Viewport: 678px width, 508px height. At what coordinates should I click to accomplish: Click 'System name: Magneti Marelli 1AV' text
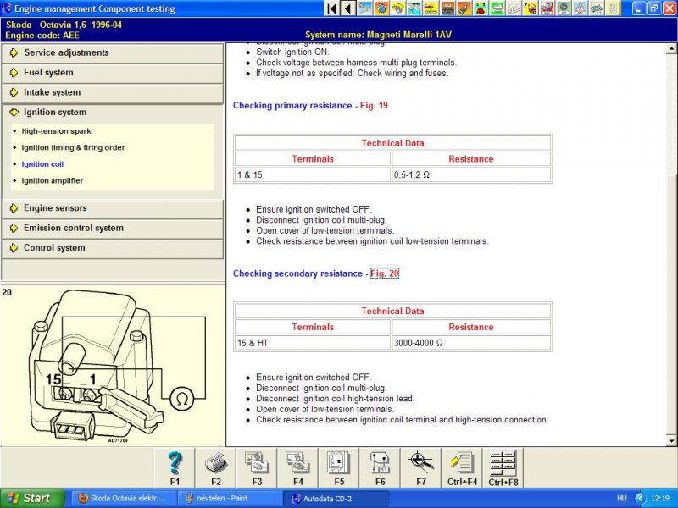coord(378,35)
